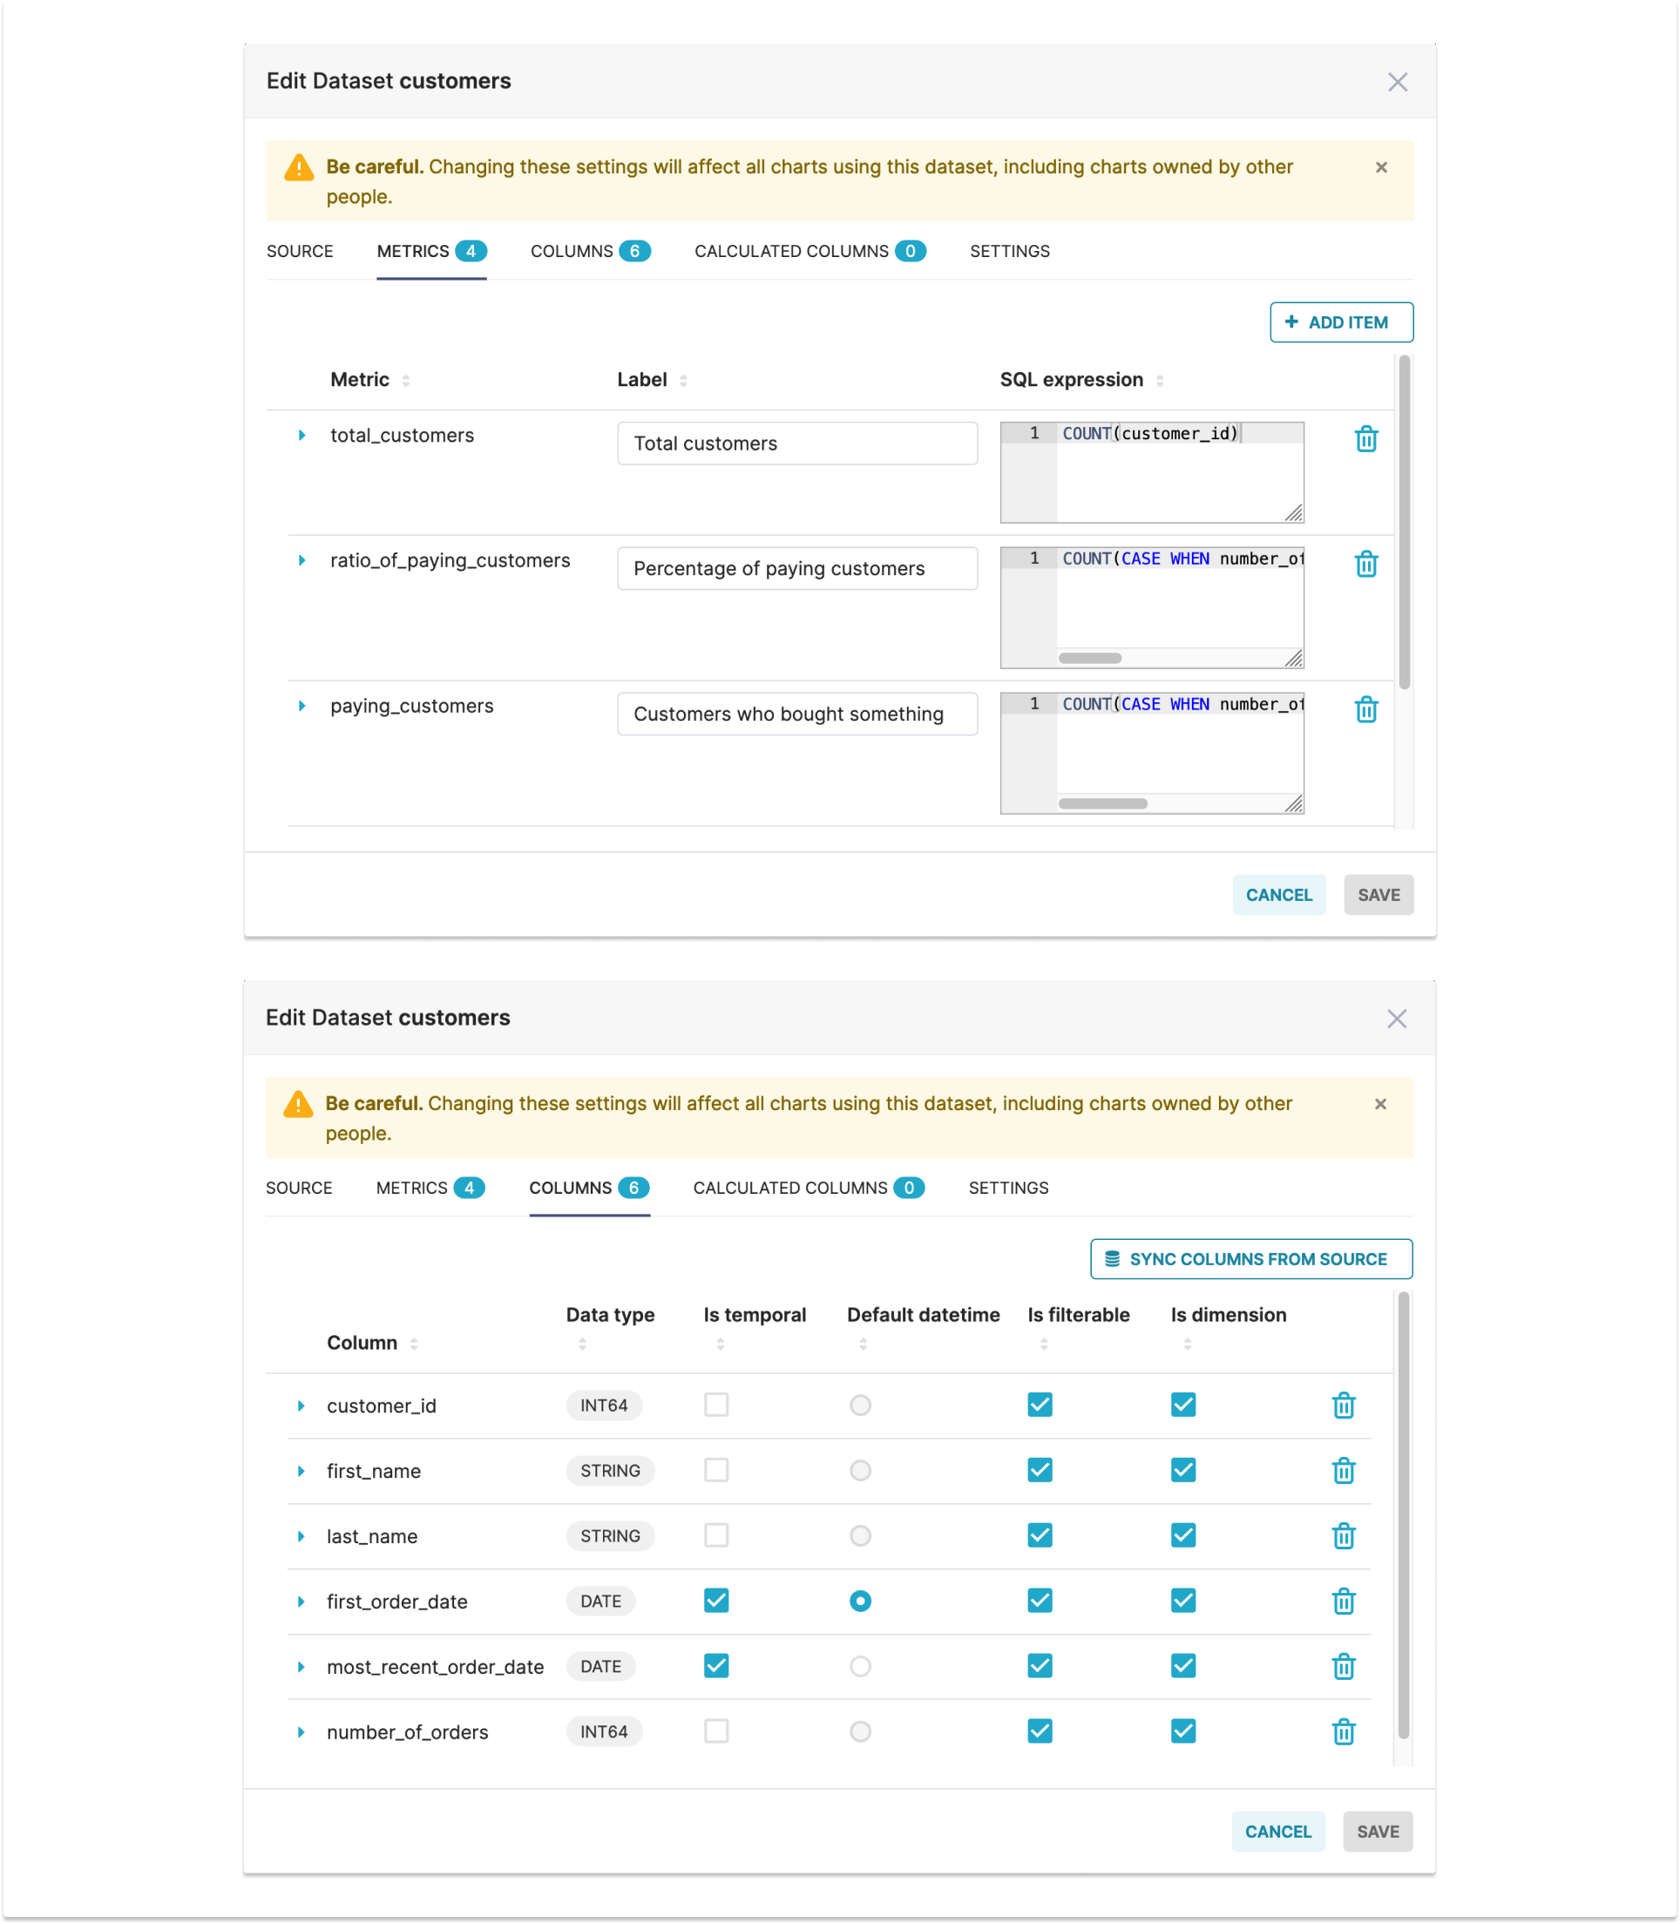Image resolution: width=1680 pixels, height=1924 pixels.
Task: Switch to the CALCULATED COLUMNS tab
Action: coord(810,251)
